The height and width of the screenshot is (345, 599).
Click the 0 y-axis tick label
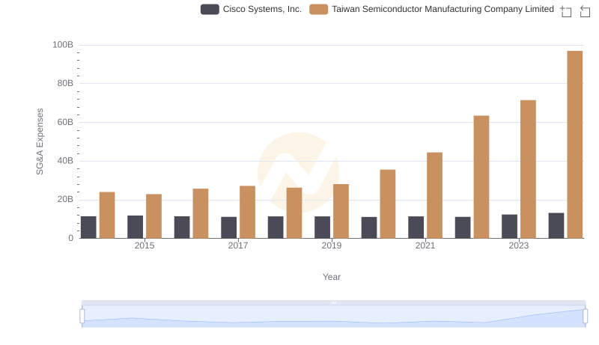coord(70,238)
